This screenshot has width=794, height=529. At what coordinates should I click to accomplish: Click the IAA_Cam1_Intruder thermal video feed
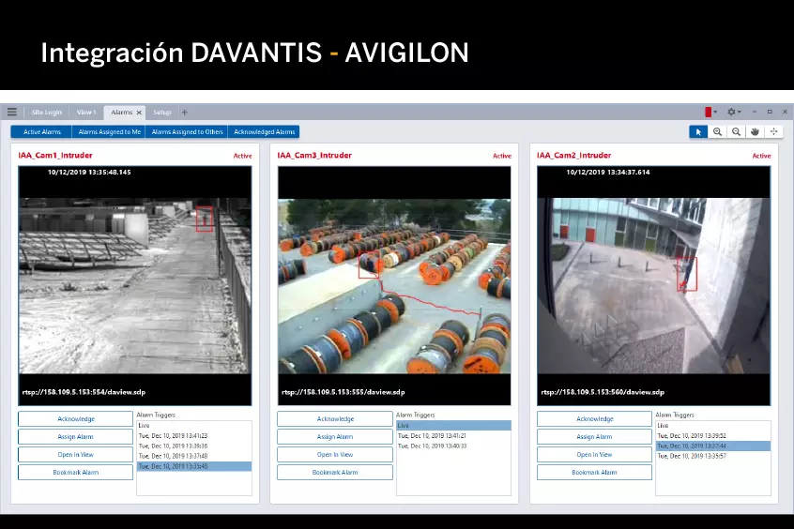coord(135,285)
